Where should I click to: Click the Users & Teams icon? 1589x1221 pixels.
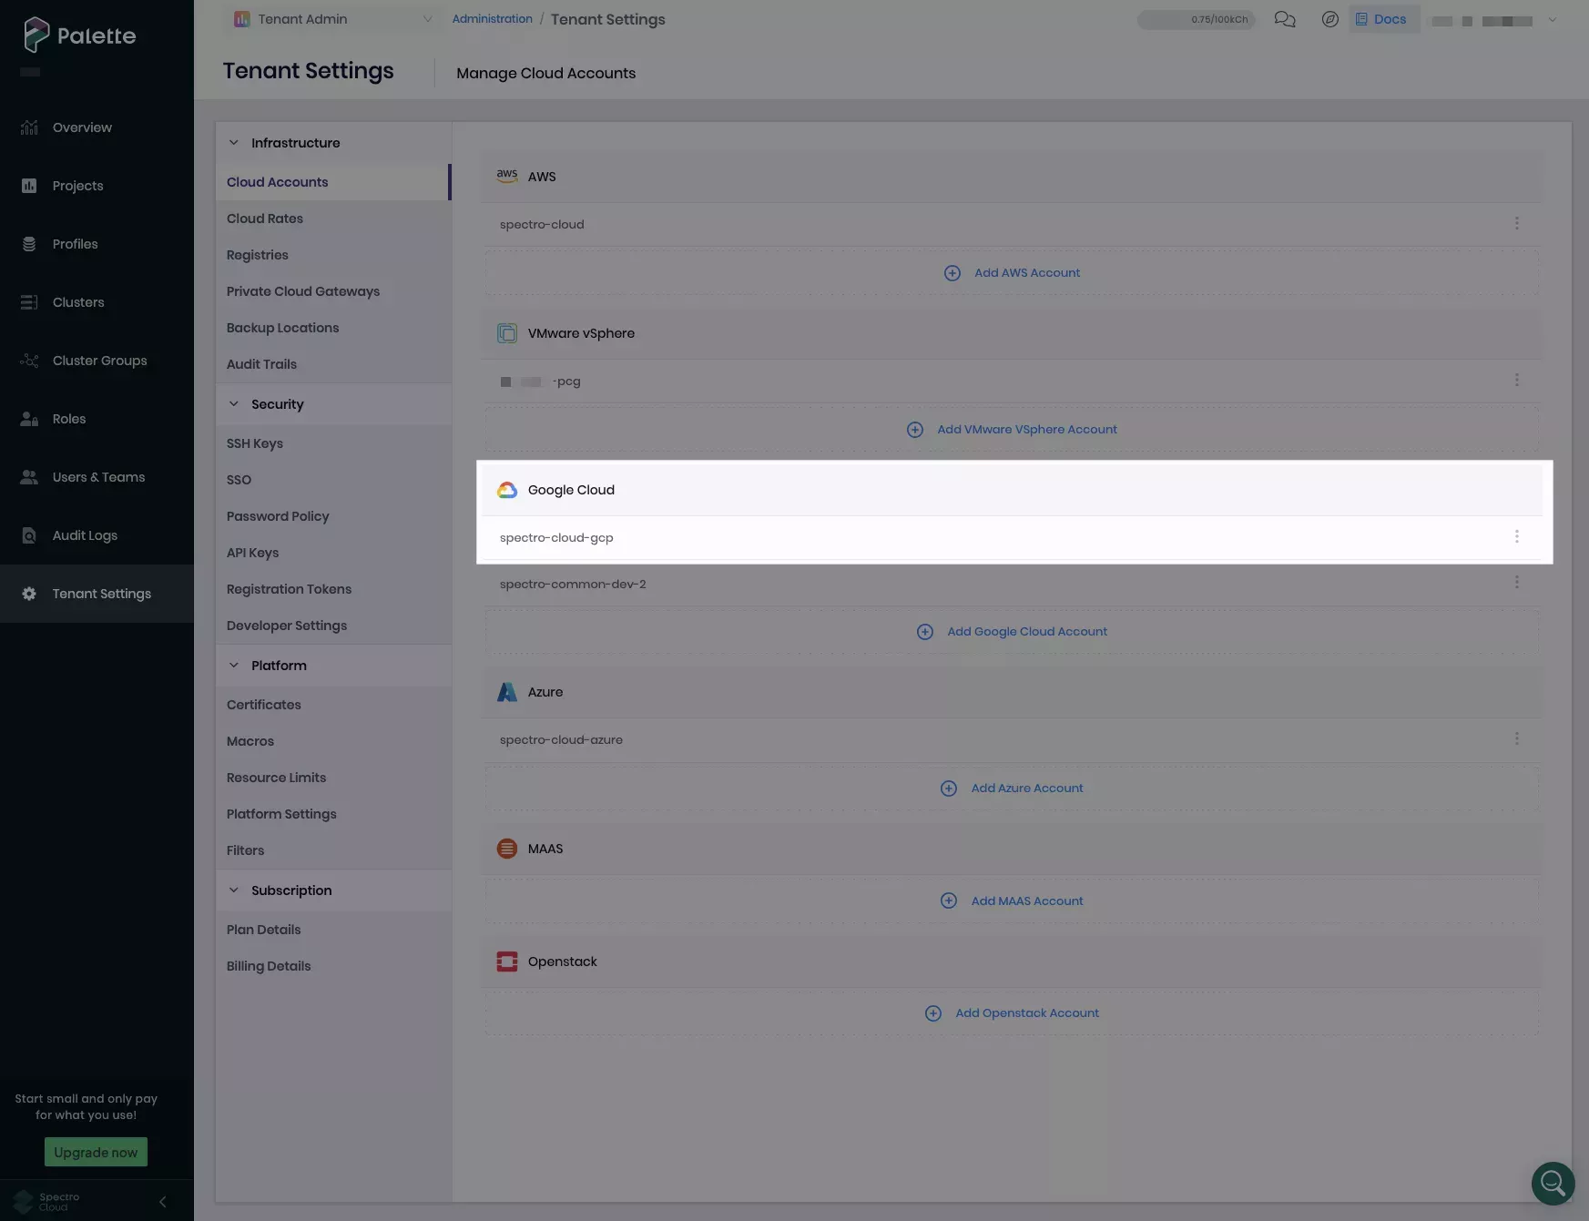pyautogui.click(x=29, y=477)
